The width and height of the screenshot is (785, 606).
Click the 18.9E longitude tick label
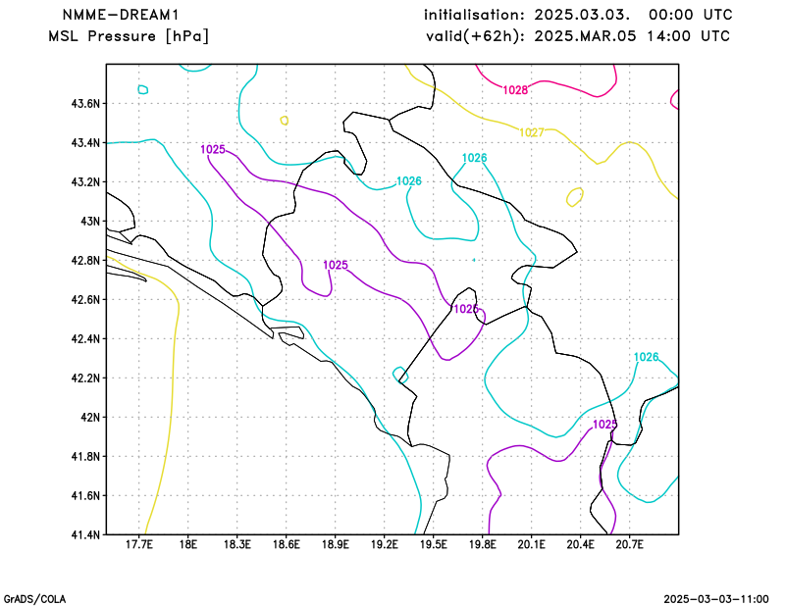coord(336,544)
